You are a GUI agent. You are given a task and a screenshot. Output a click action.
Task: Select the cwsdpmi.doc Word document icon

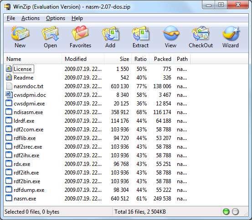pyautogui.click(x=9, y=95)
